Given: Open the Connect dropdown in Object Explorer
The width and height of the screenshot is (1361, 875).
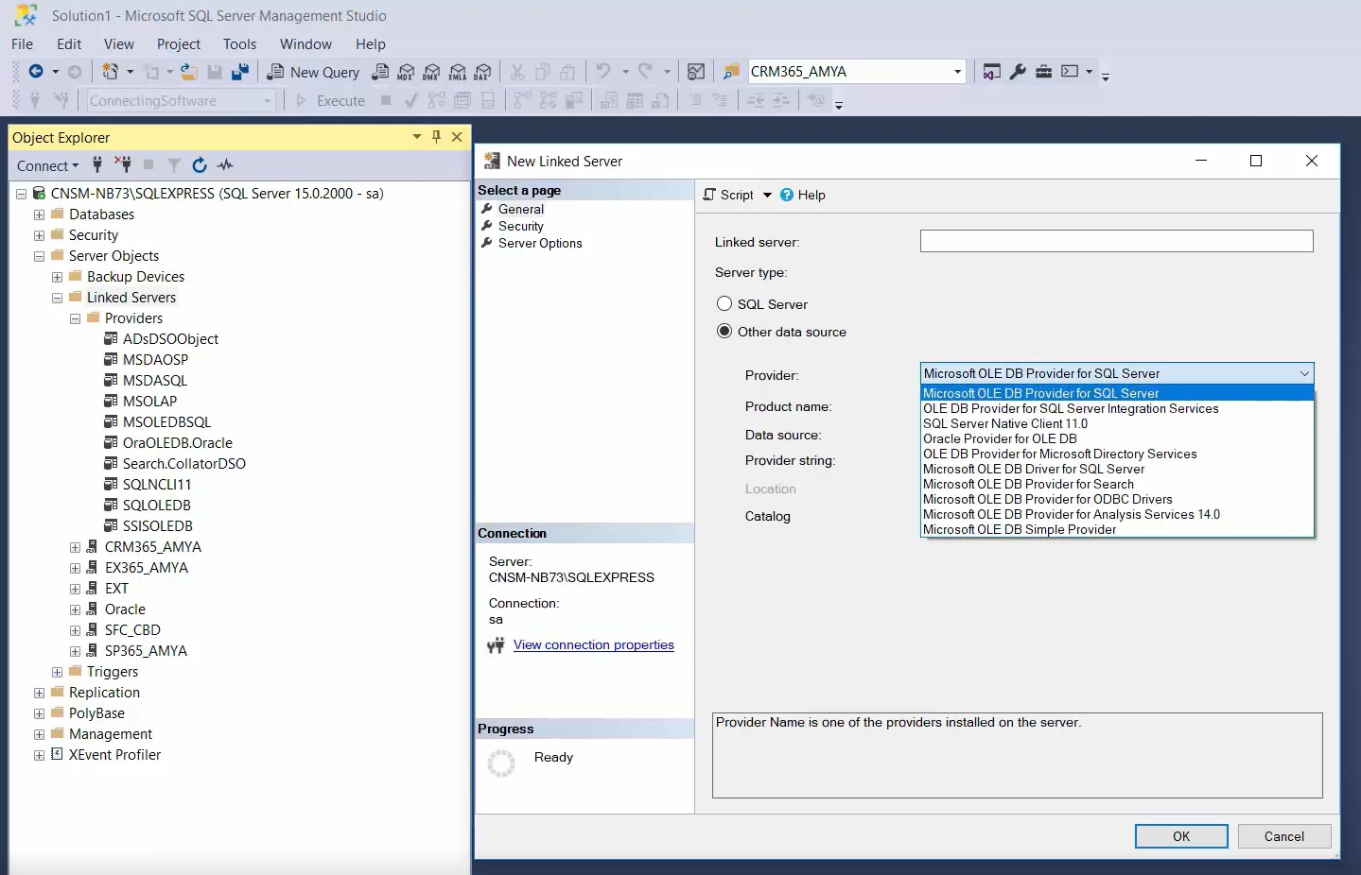Looking at the screenshot, I should tap(47, 165).
